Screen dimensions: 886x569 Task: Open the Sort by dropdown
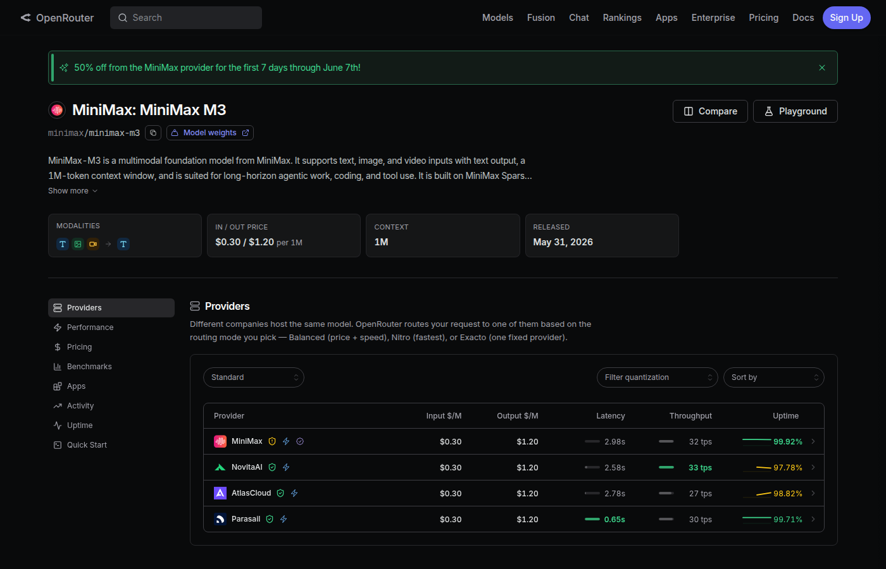click(774, 377)
